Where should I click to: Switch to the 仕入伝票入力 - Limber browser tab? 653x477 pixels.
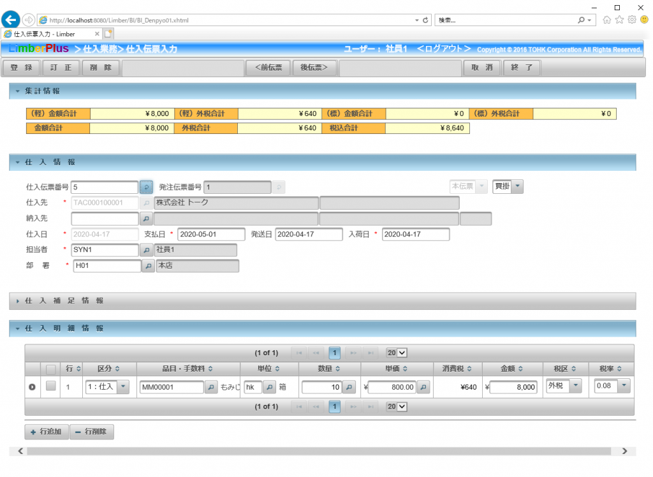click(x=49, y=34)
